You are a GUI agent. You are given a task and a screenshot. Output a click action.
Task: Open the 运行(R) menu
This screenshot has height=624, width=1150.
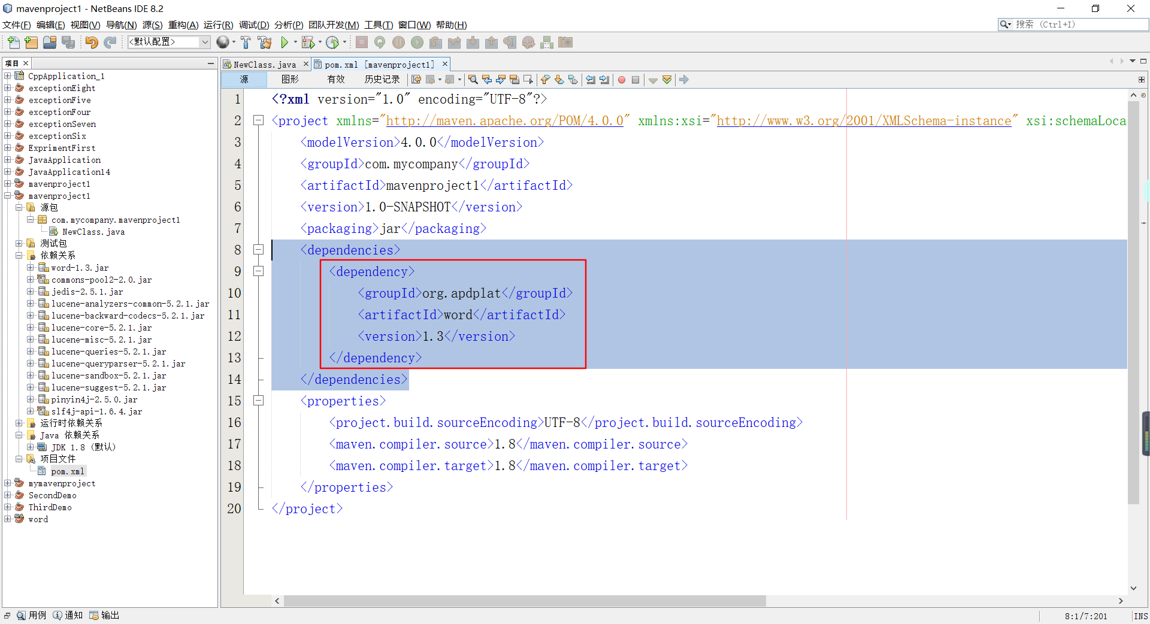pyautogui.click(x=218, y=25)
